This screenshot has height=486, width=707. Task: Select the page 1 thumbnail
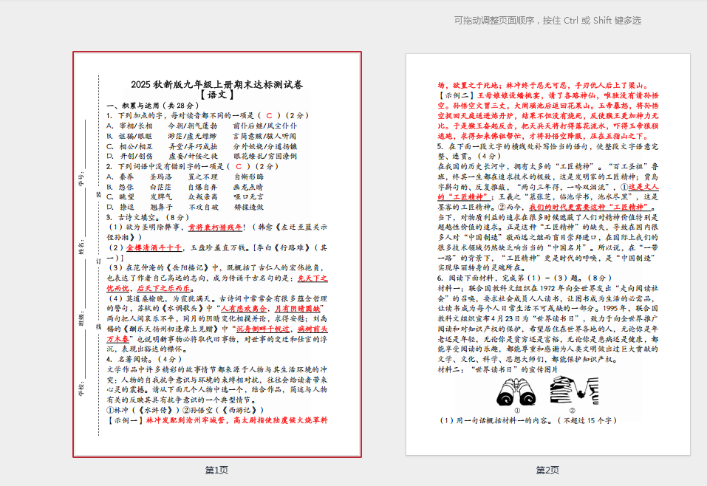(x=216, y=255)
